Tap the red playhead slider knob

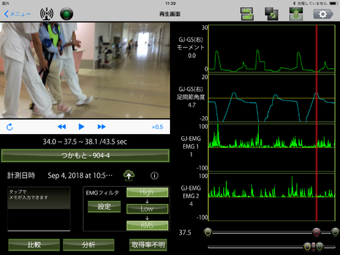(316, 232)
